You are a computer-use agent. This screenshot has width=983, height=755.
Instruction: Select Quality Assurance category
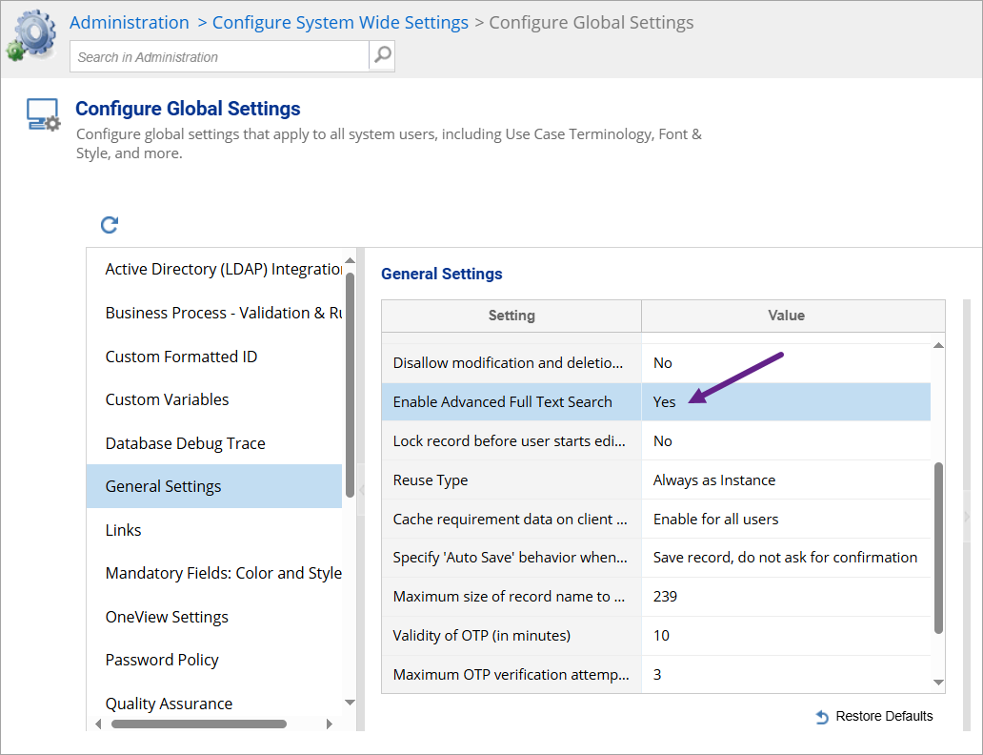pos(214,704)
